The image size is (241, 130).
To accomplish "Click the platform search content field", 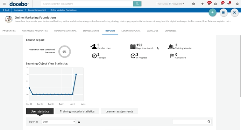I will 87,4.
